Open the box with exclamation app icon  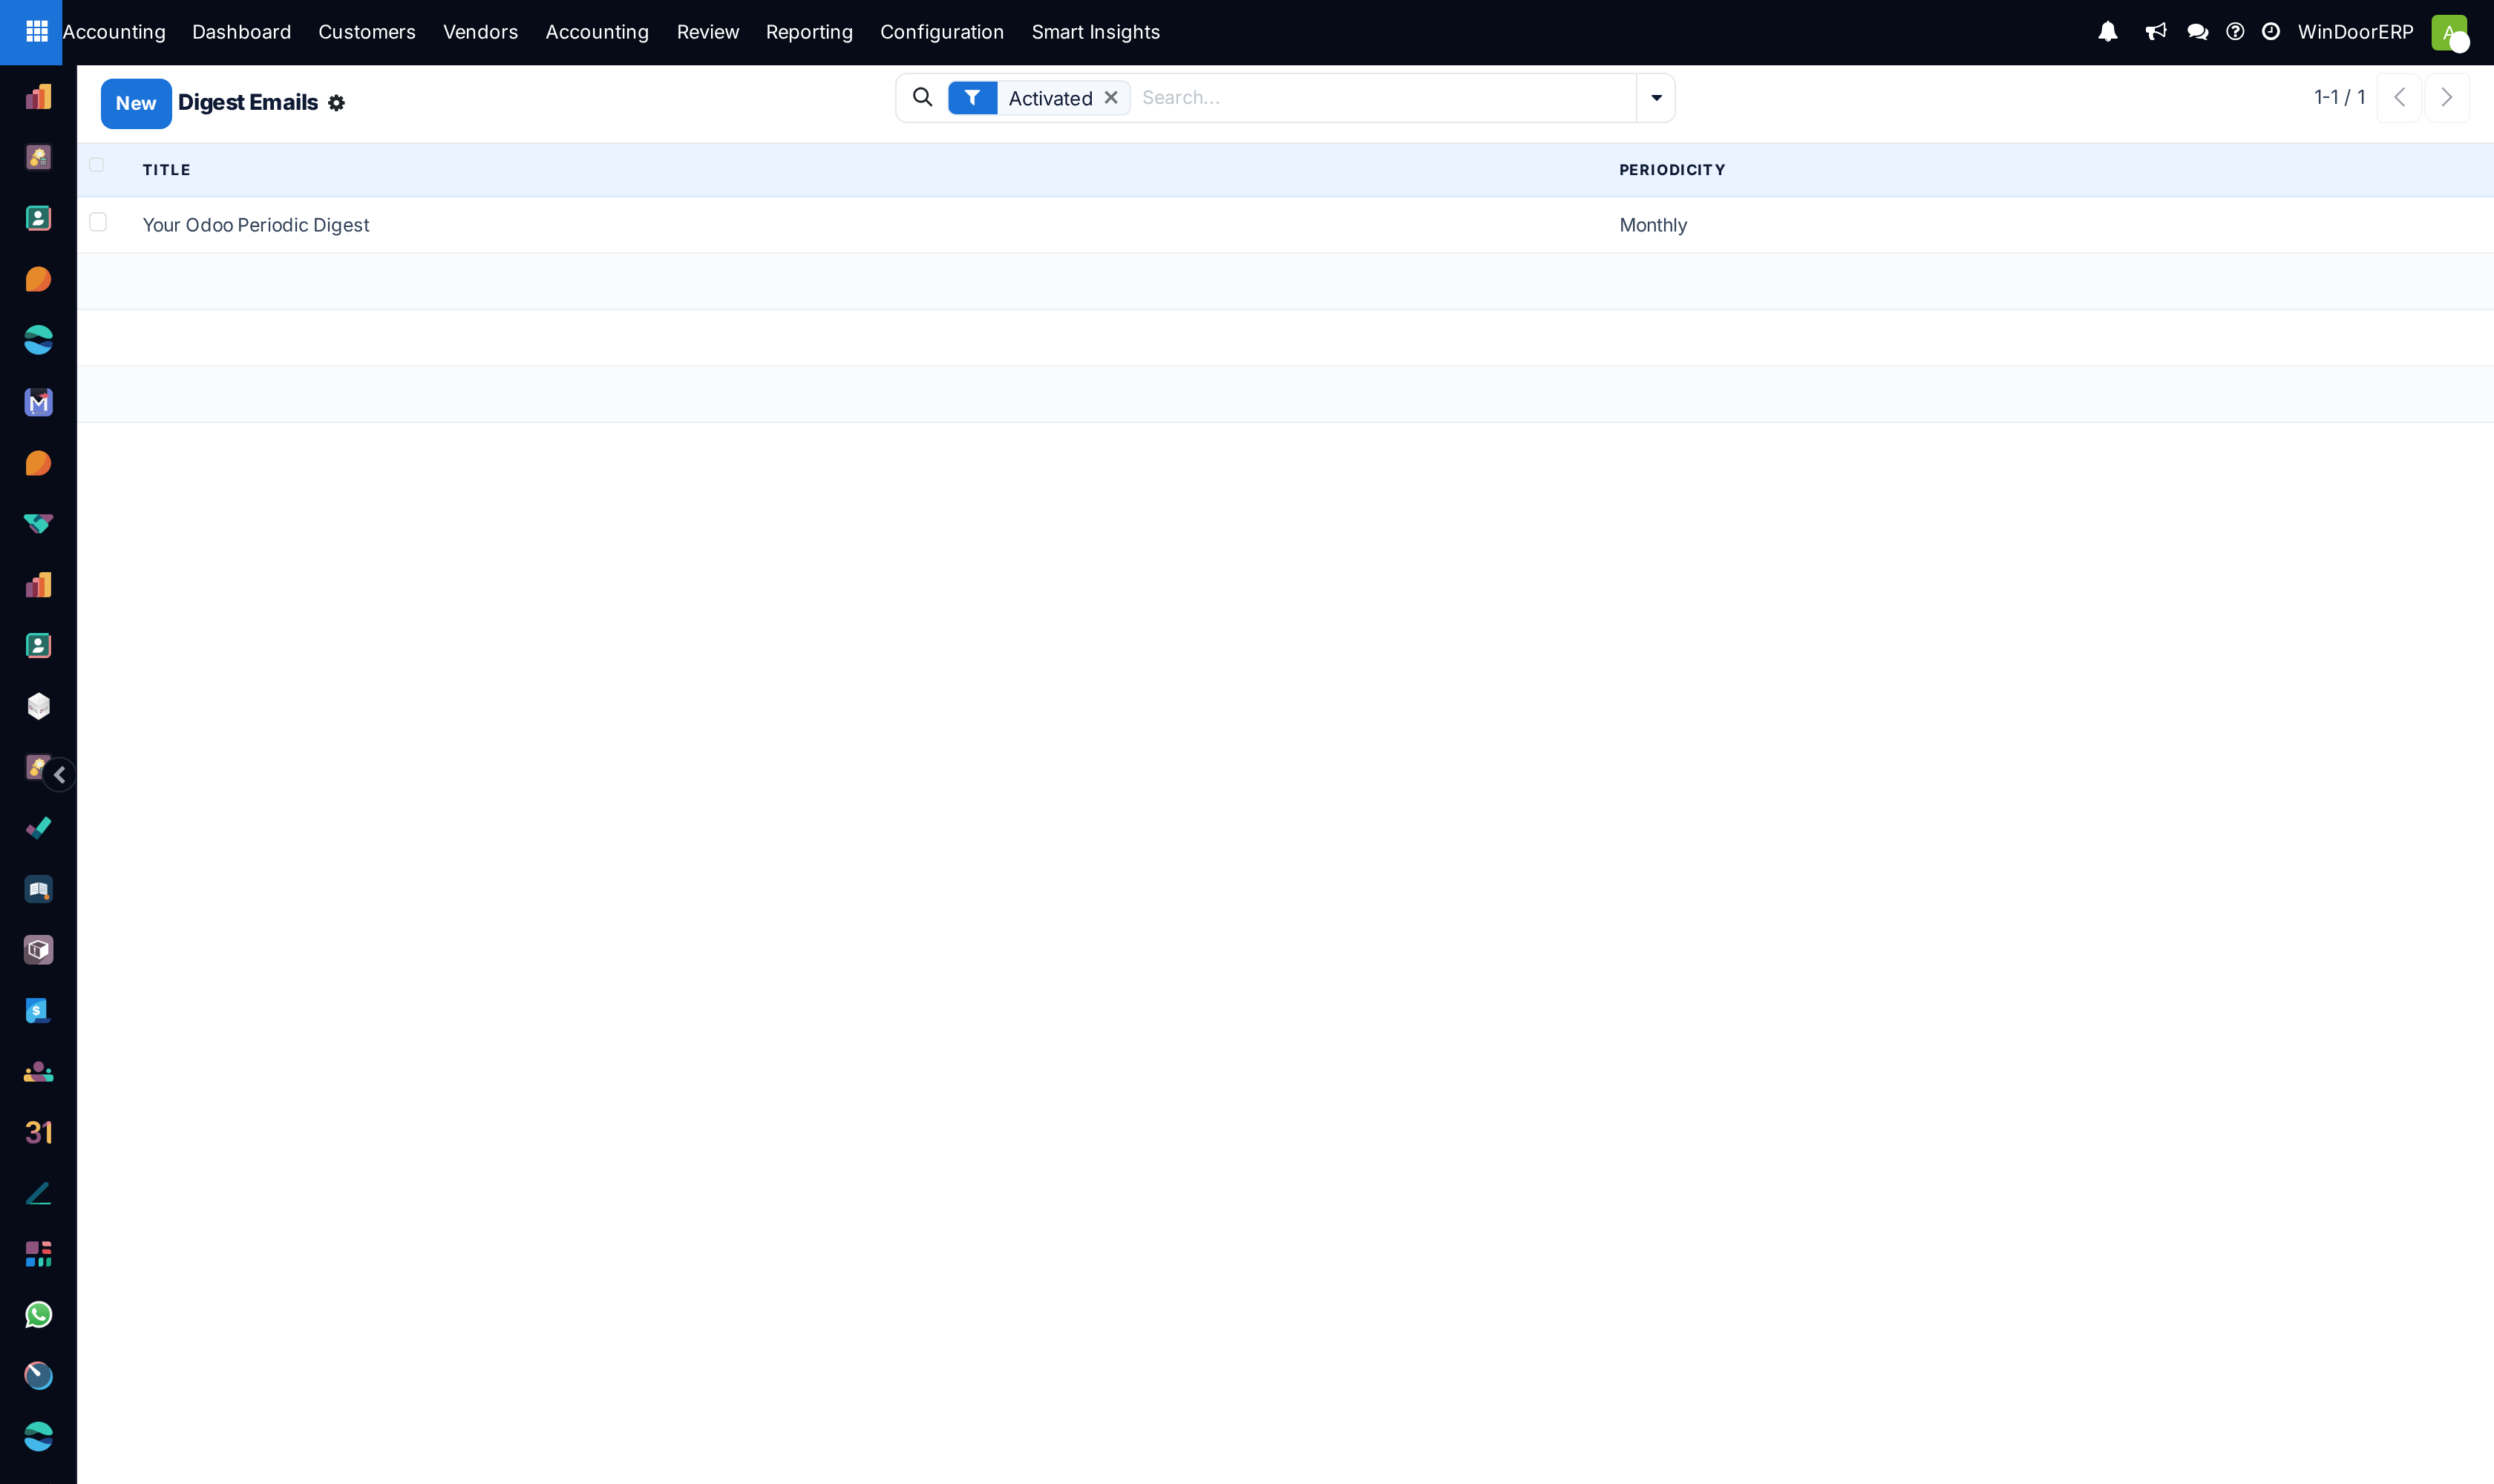(x=38, y=950)
